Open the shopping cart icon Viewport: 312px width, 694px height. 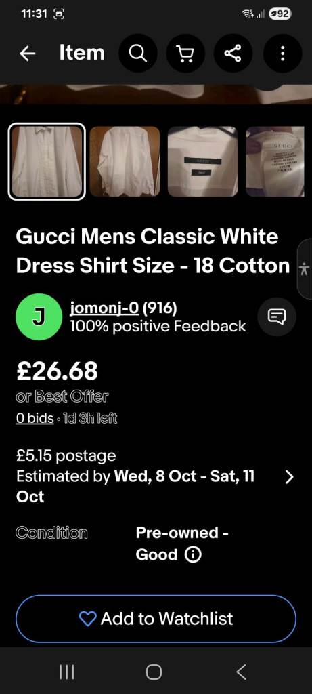coord(185,54)
